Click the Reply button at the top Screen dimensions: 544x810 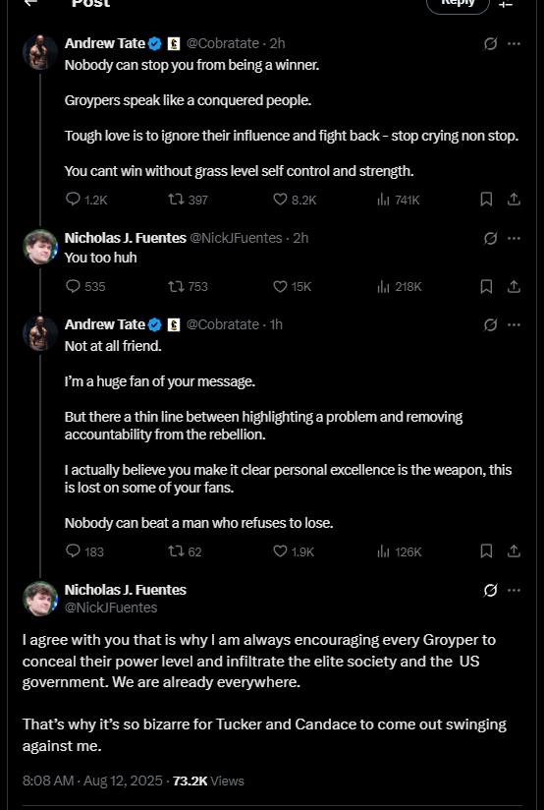(458, 3)
